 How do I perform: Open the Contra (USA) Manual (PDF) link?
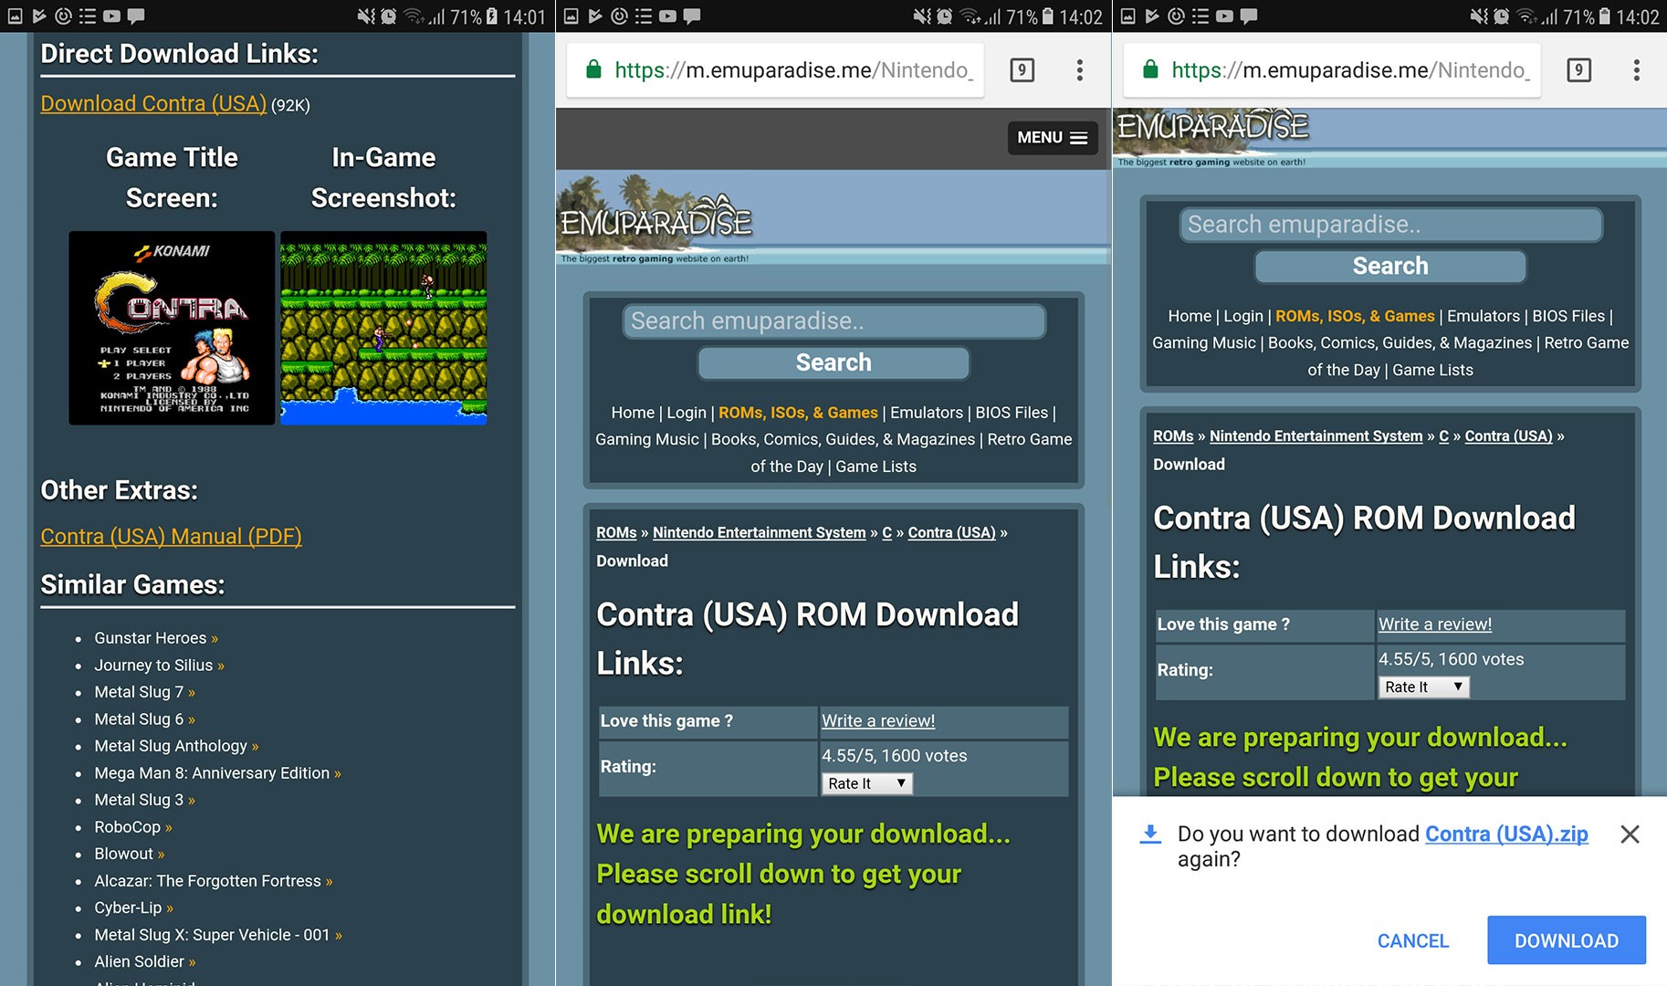click(171, 537)
